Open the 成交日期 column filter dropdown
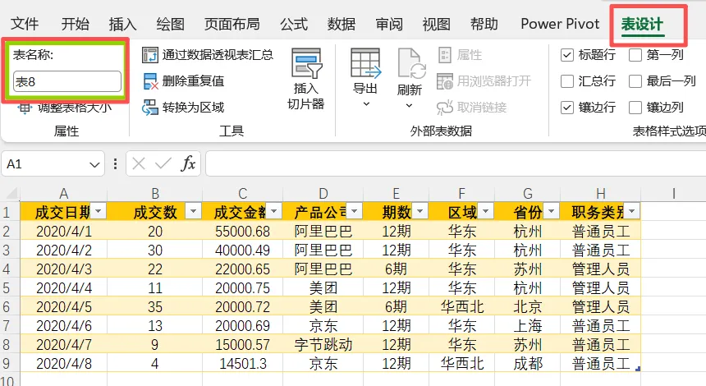Screen dimensions: 706x386 [x=99, y=211]
